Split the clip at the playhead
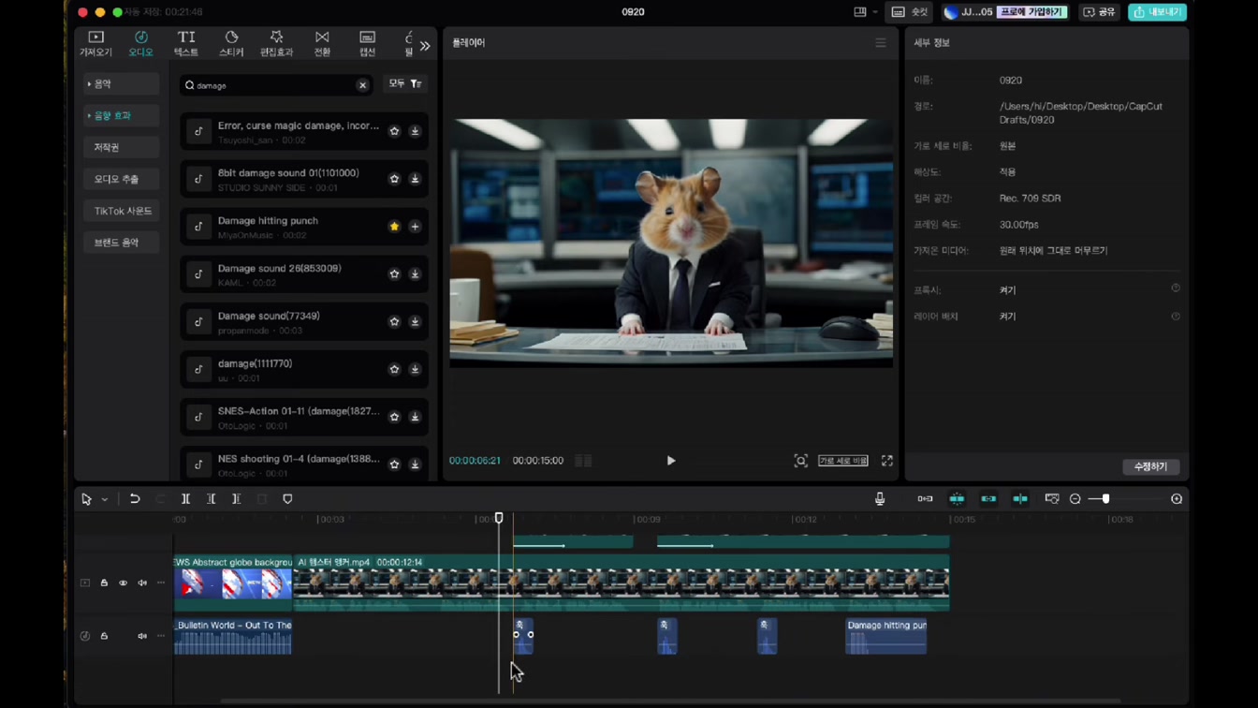 click(185, 499)
